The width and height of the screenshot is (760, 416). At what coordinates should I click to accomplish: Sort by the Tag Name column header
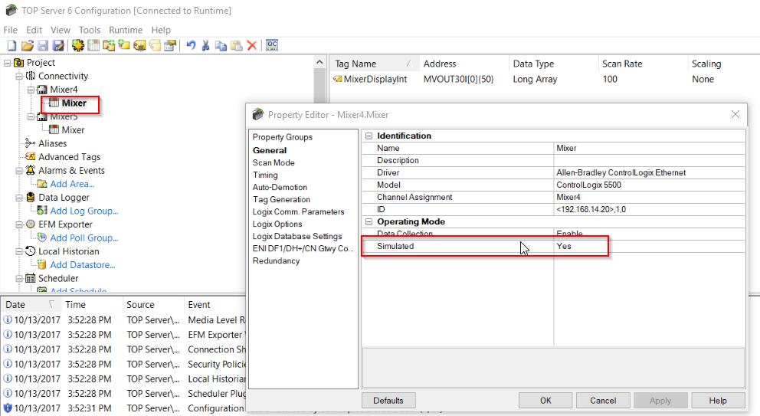click(x=374, y=64)
